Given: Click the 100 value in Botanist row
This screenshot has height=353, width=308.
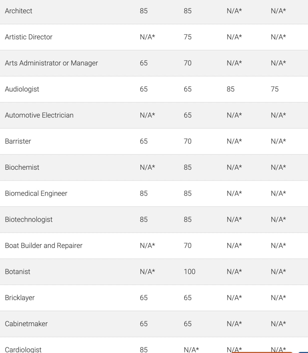Looking at the screenshot, I should (190, 272).
